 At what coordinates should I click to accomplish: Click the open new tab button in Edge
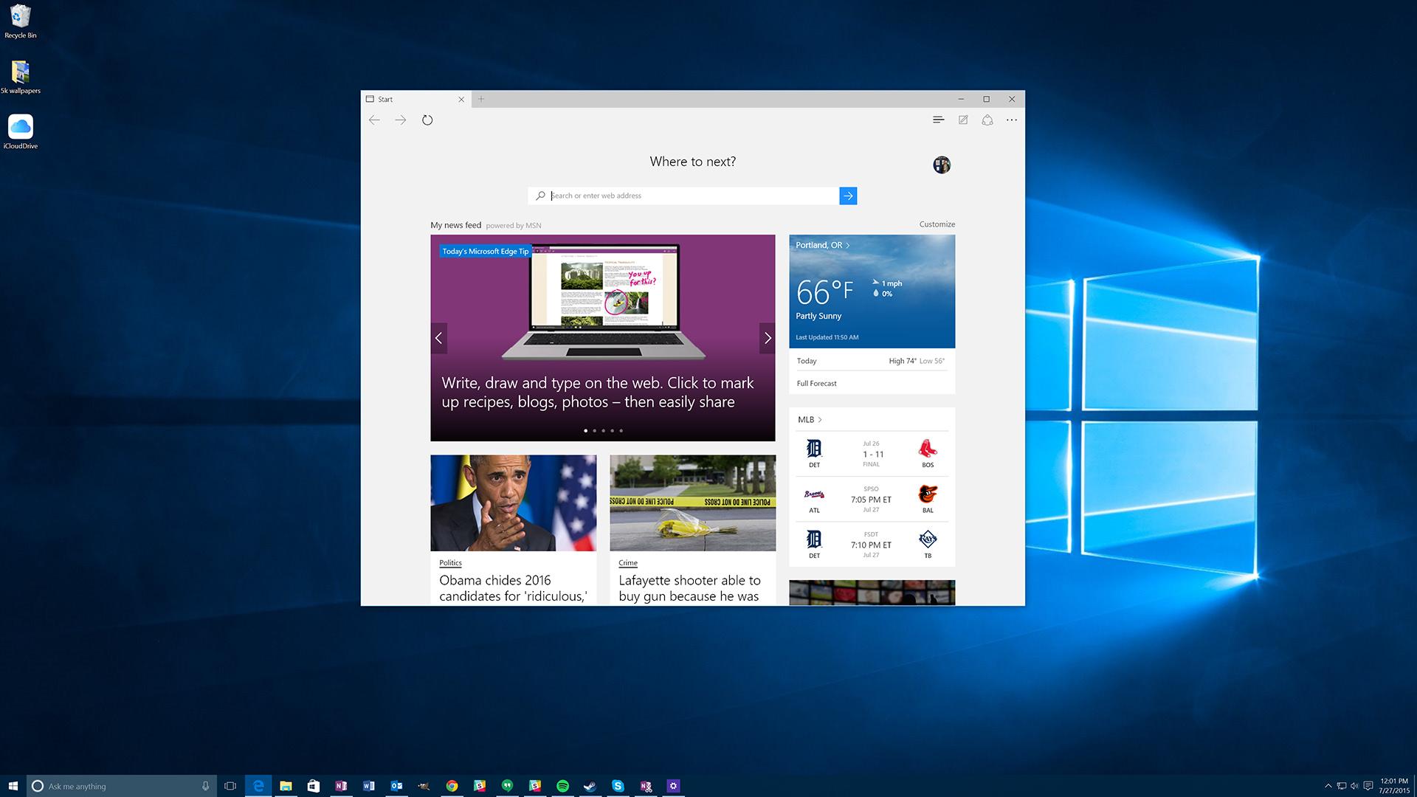coord(480,98)
